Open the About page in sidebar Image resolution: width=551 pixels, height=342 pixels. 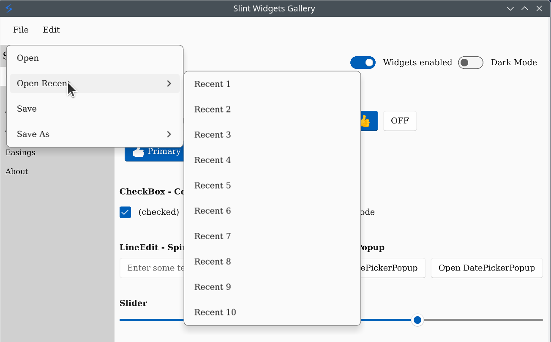pos(17,171)
